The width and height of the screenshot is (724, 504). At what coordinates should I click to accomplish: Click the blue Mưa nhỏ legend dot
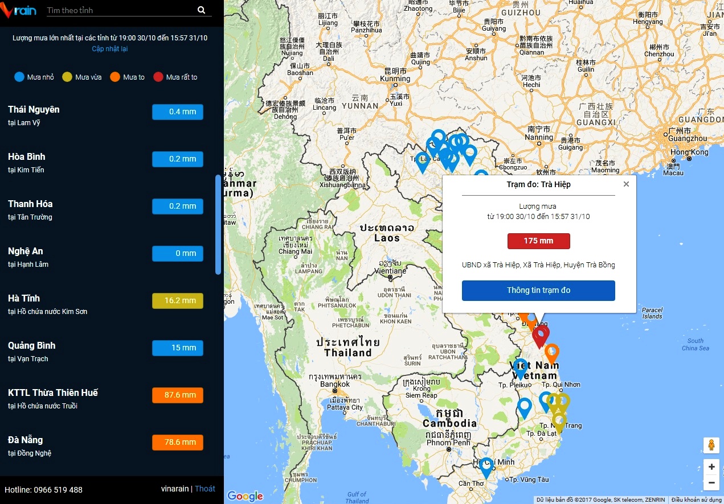click(19, 77)
